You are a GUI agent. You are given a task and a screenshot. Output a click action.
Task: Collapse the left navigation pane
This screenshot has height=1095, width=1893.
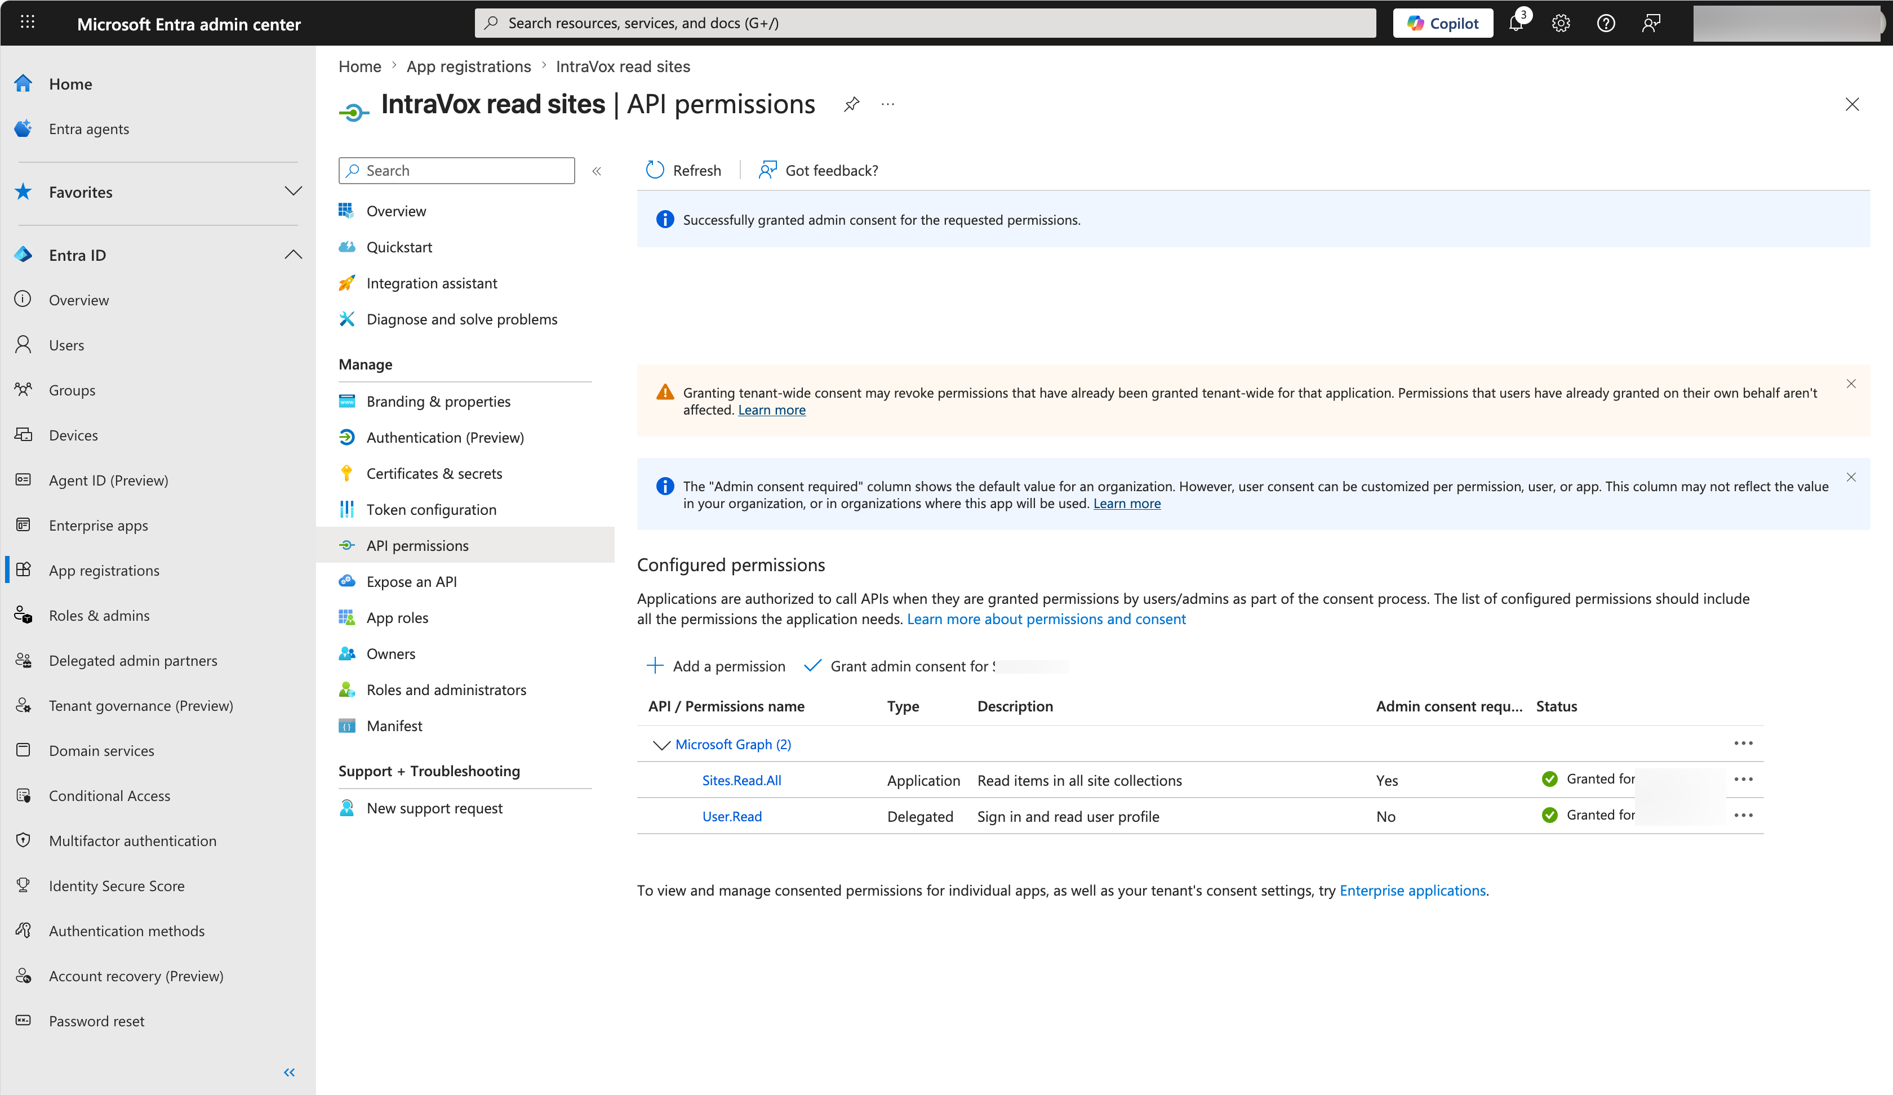tap(289, 1072)
